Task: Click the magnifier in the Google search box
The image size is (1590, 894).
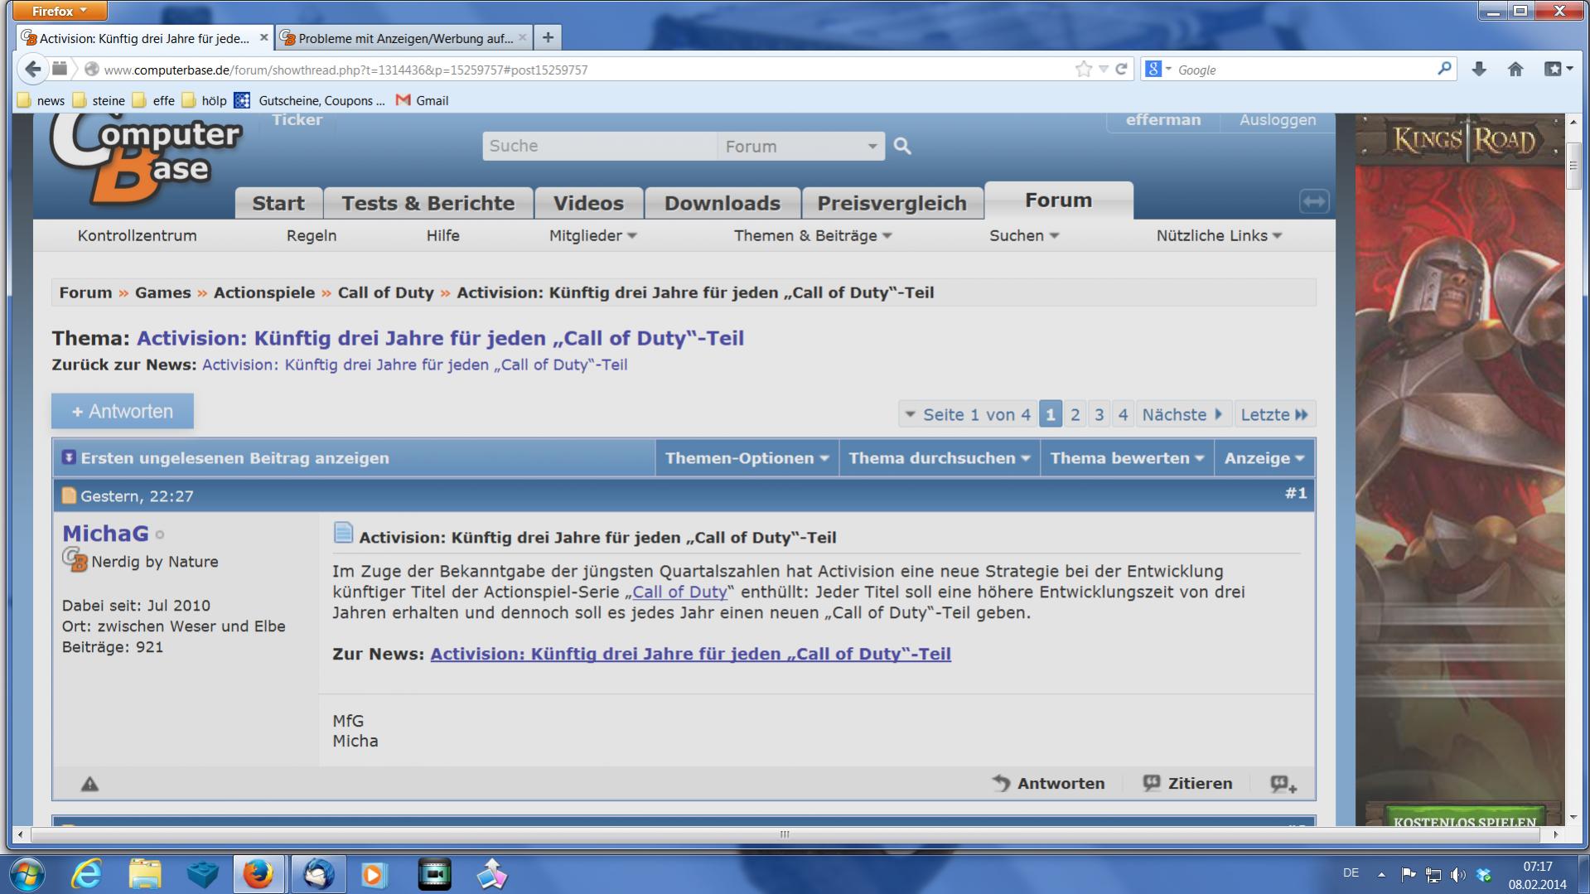Action: coord(1444,69)
